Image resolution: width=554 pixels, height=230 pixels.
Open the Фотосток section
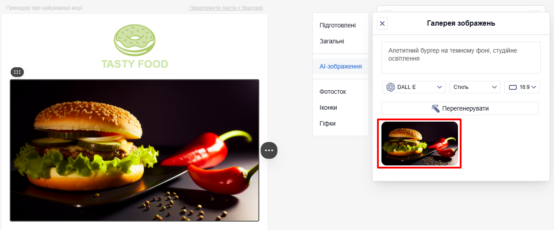333,92
